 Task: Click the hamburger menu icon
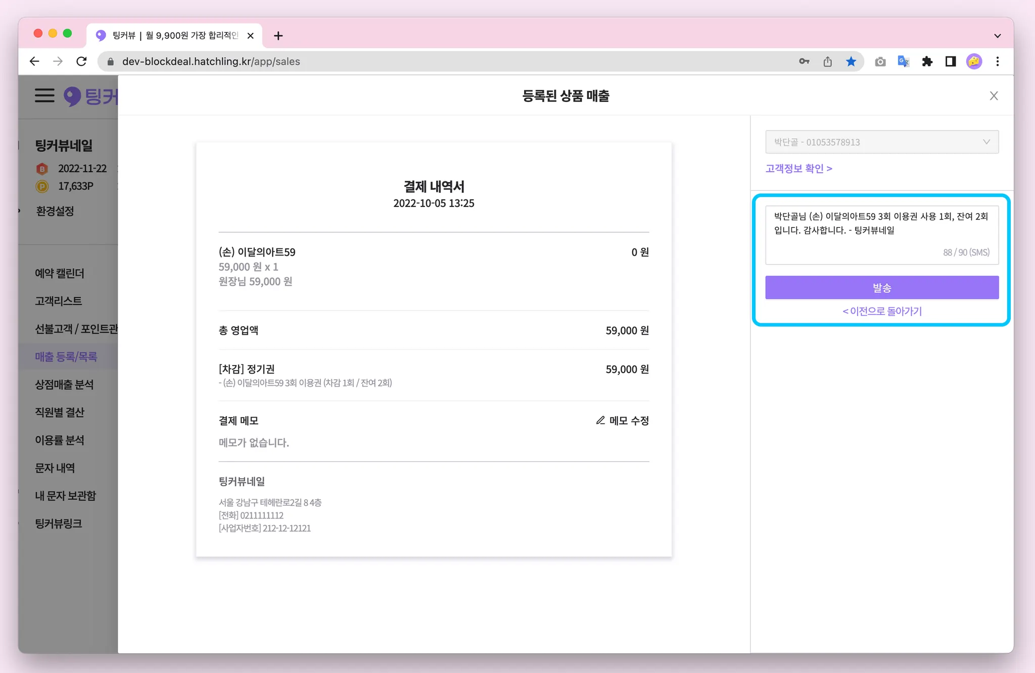click(44, 95)
